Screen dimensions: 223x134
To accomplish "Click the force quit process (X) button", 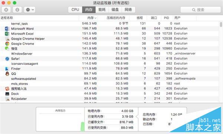I will pos(6,10).
